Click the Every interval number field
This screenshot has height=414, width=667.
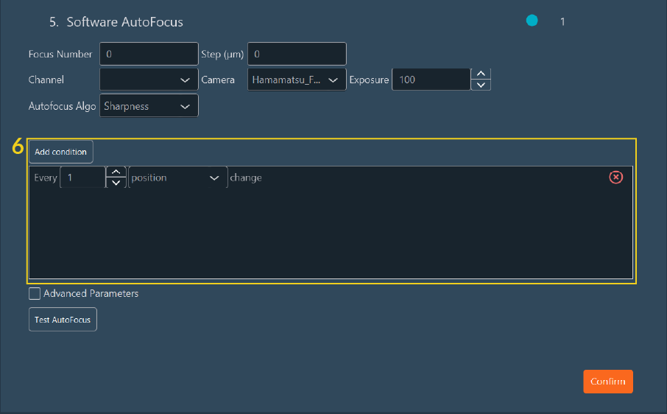coord(82,178)
